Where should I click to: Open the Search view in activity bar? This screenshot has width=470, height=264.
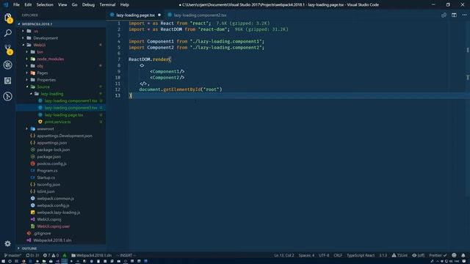pos(8,33)
